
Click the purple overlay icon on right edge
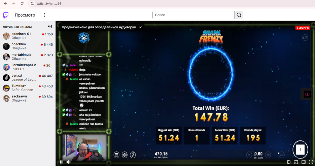click(307, 94)
